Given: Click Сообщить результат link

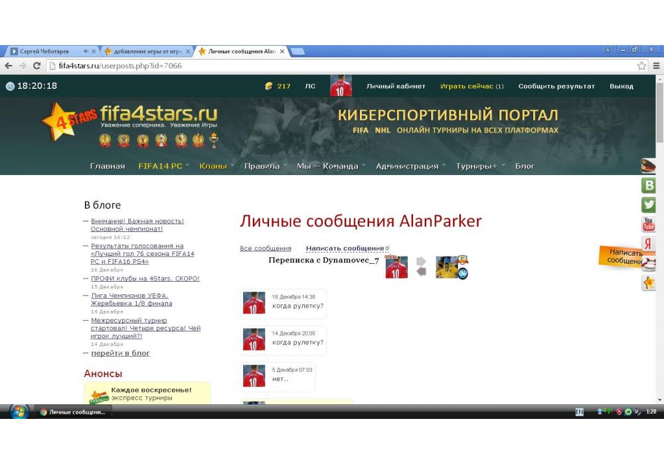Looking at the screenshot, I should coord(556,86).
